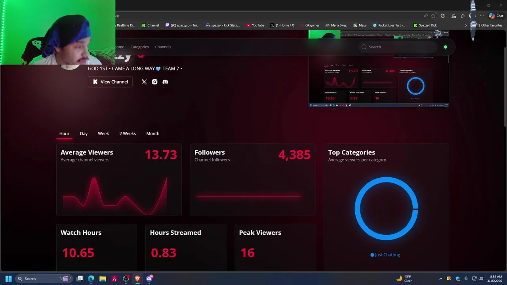Select the Month time range tab
Viewport: 507px width, 285px height.
[152, 134]
